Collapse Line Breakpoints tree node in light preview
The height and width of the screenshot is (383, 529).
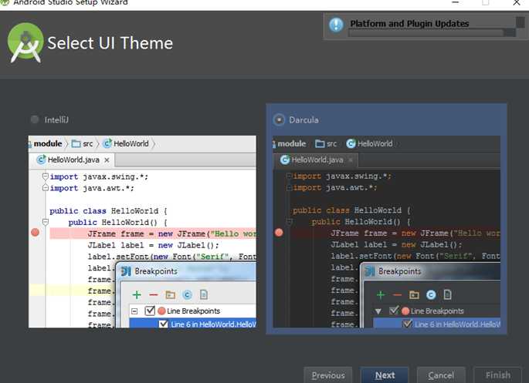coord(134,311)
